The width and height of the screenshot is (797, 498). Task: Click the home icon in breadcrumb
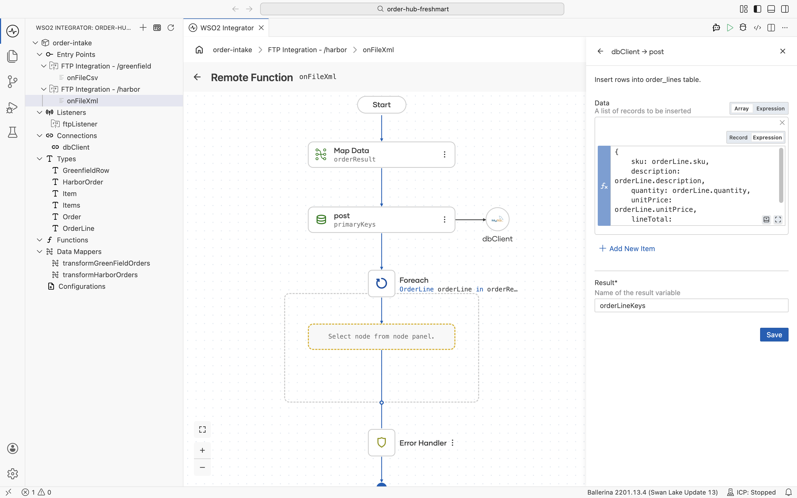pyautogui.click(x=199, y=50)
